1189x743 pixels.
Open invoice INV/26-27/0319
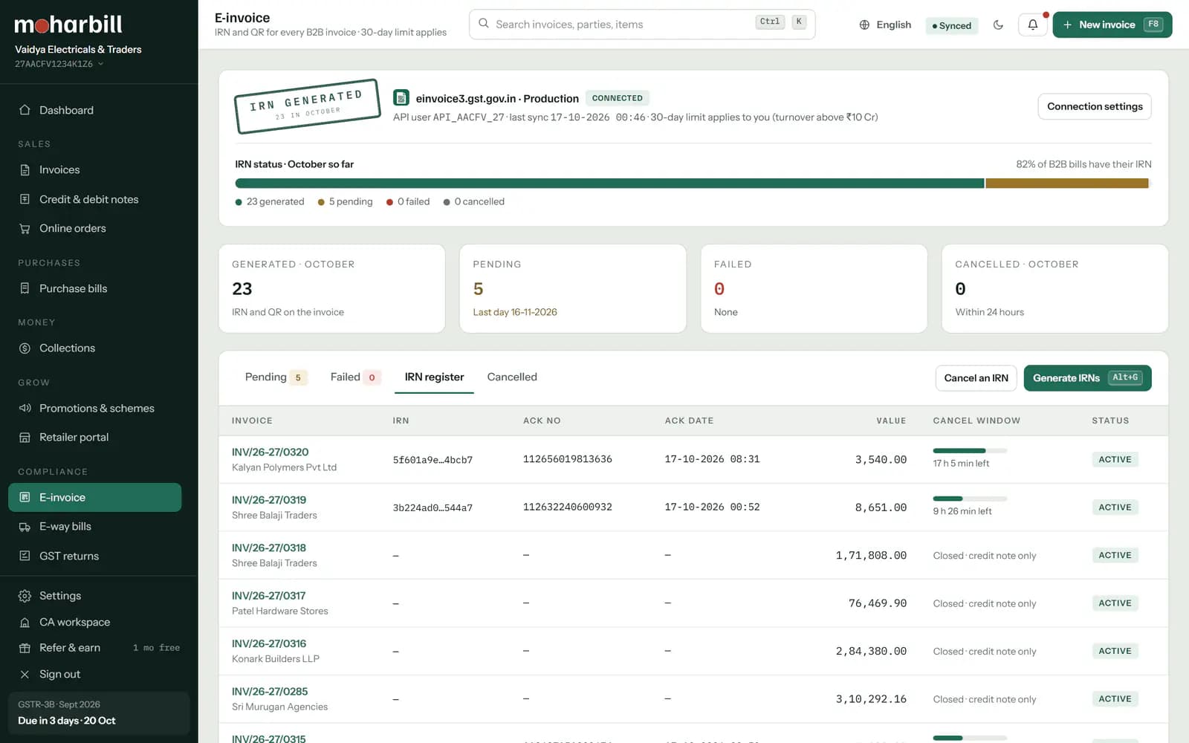pos(269,500)
